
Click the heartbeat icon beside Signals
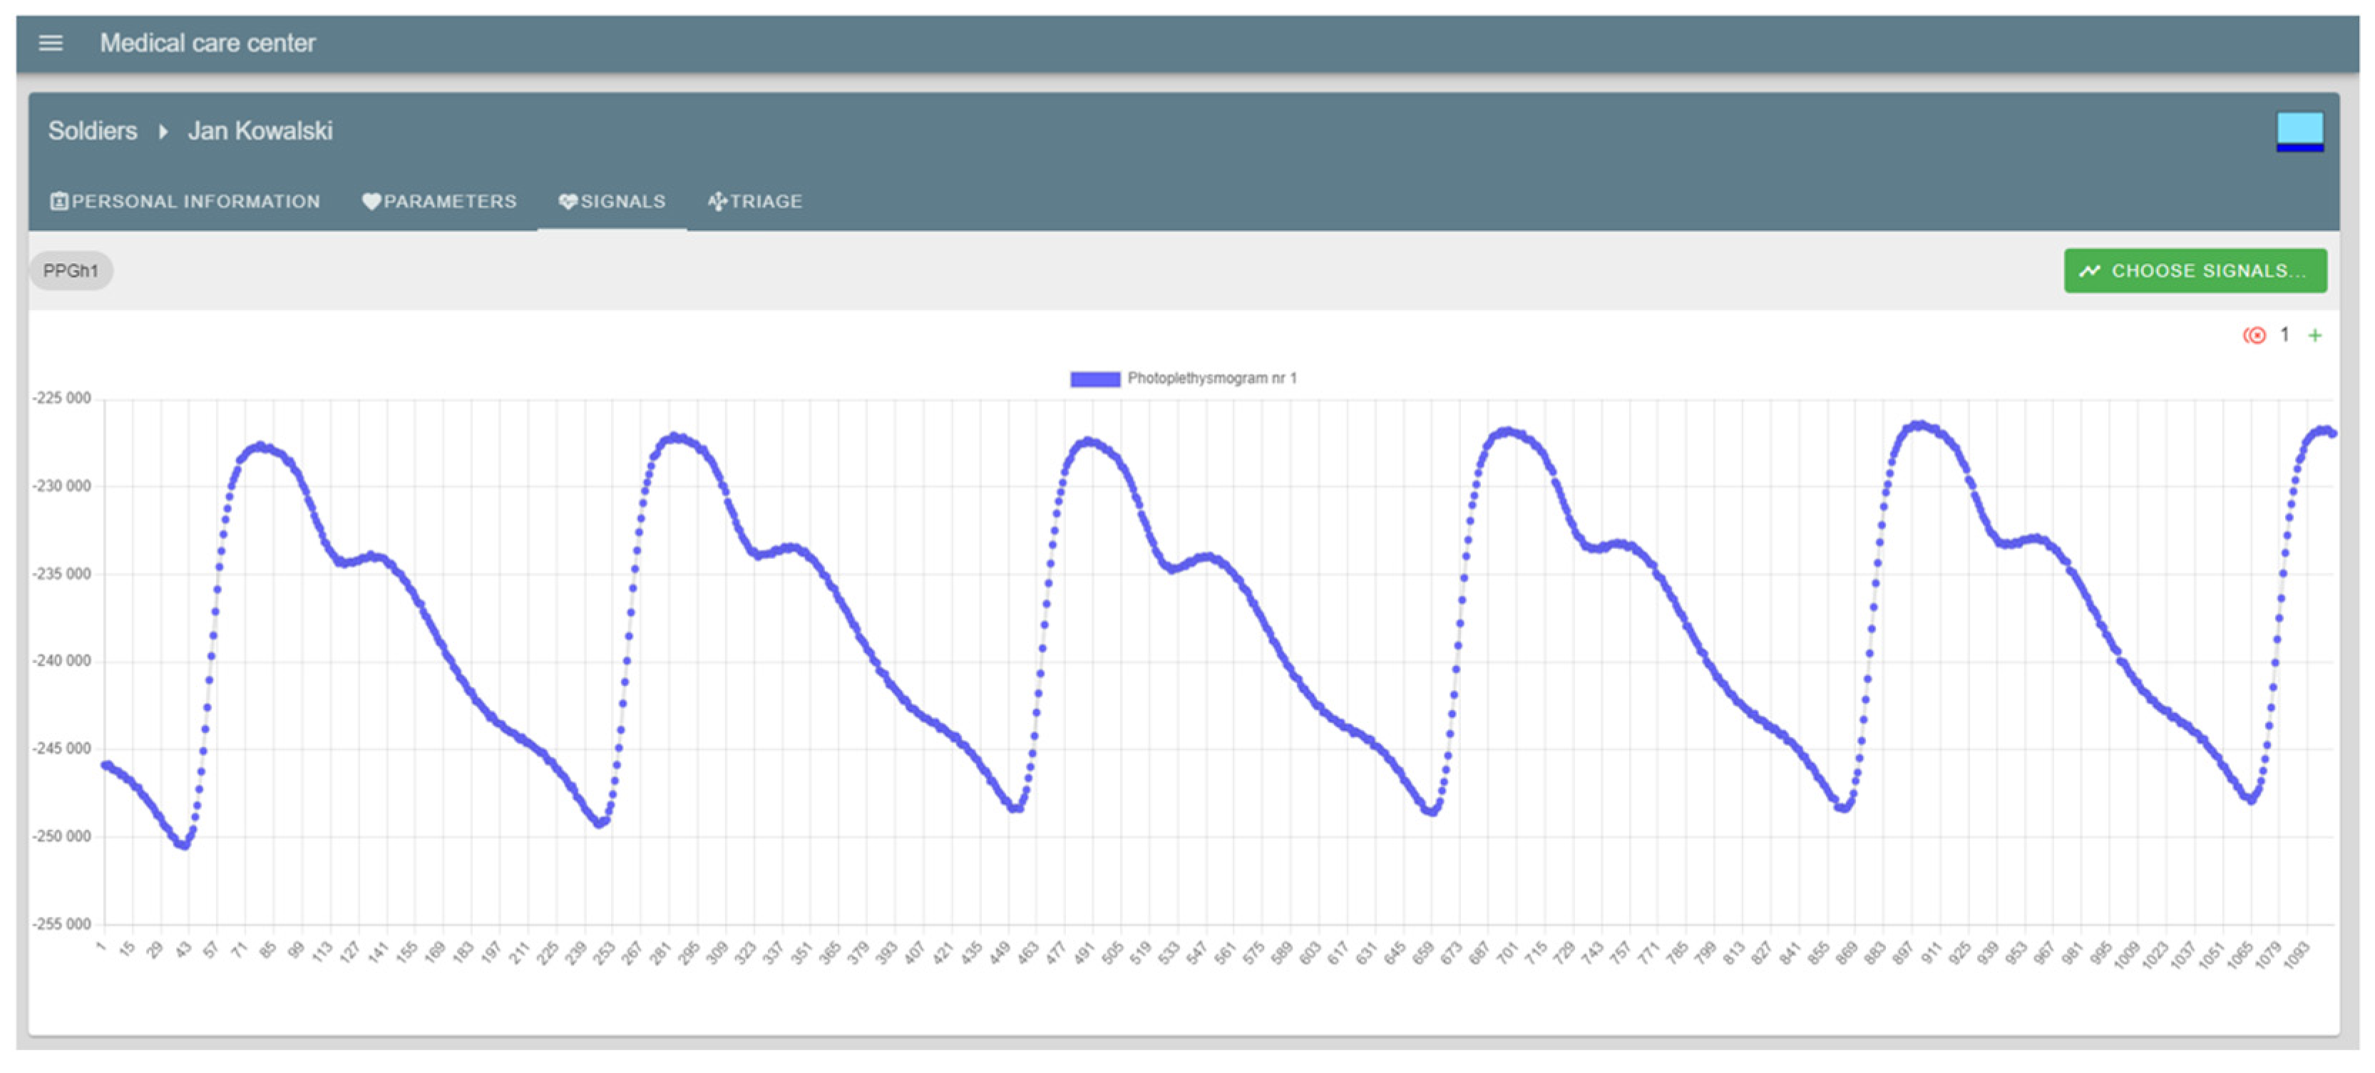pyautogui.click(x=568, y=201)
